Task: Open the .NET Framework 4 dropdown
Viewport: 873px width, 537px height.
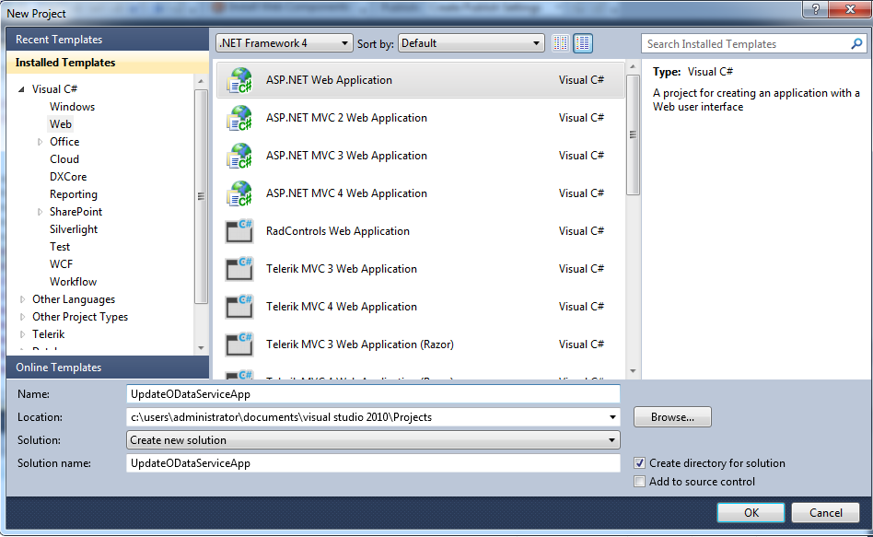Action: coord(284,43)
